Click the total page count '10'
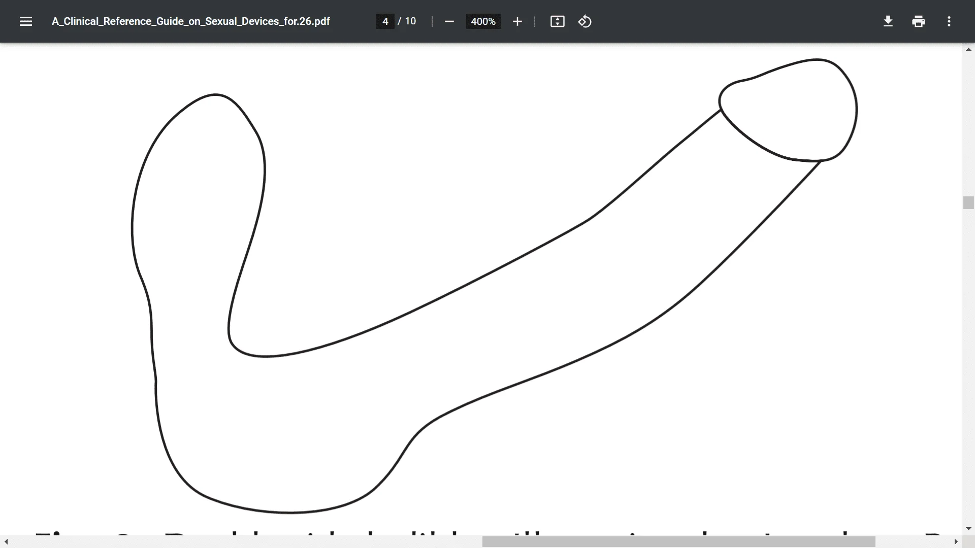The height and width of the screenshot is (548, 975). [410, 21]
